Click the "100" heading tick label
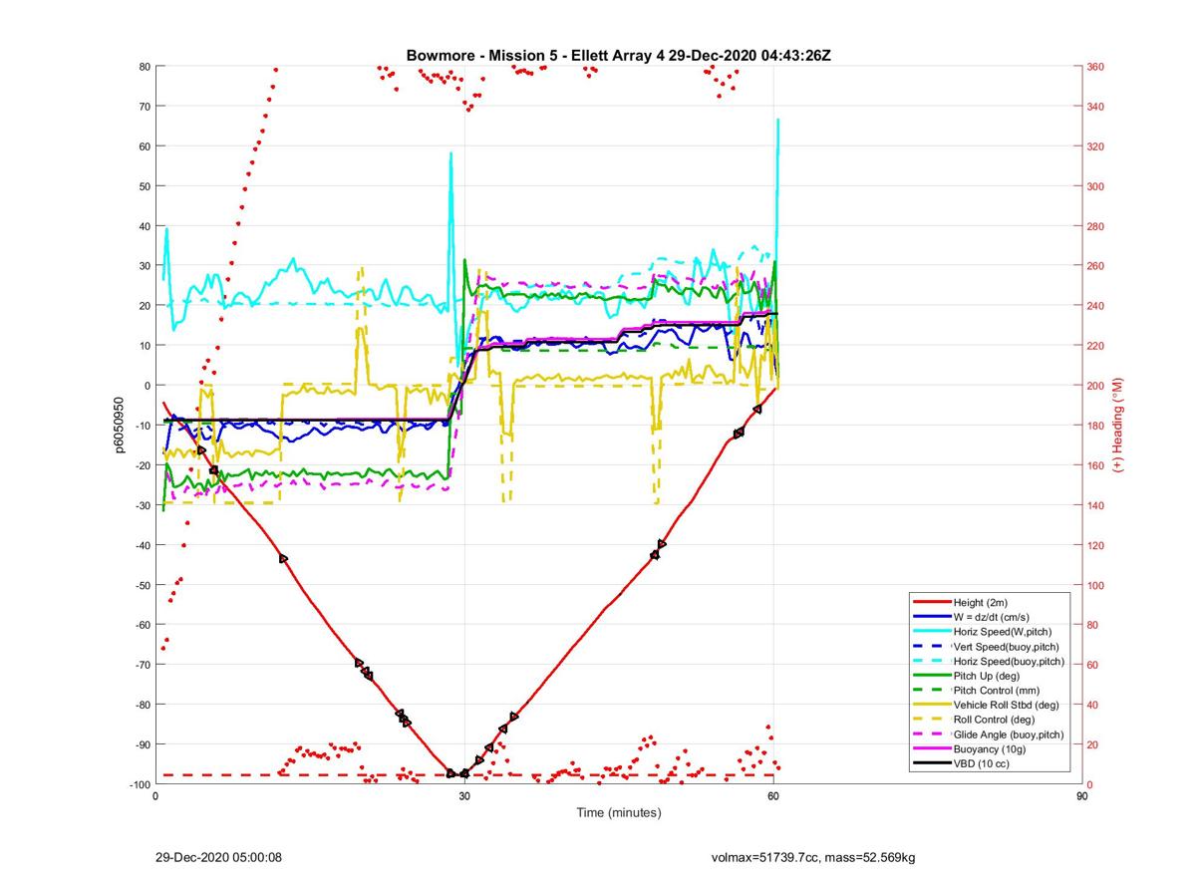This screenshot has height=882, width=1196. (1096, 585)
